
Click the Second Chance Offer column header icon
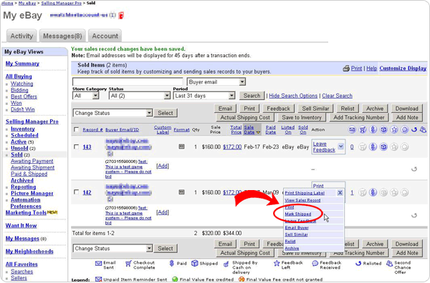click(423, 129)
